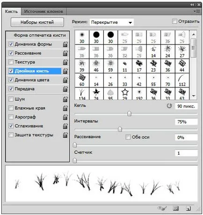
Task: Enable Аэрограф checkbox
Action: pyautogui.click(x=11, y=117)
